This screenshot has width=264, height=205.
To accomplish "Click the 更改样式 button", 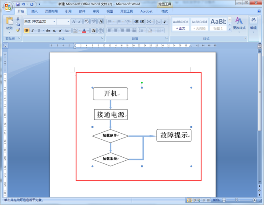I will (x=239, y=25).
